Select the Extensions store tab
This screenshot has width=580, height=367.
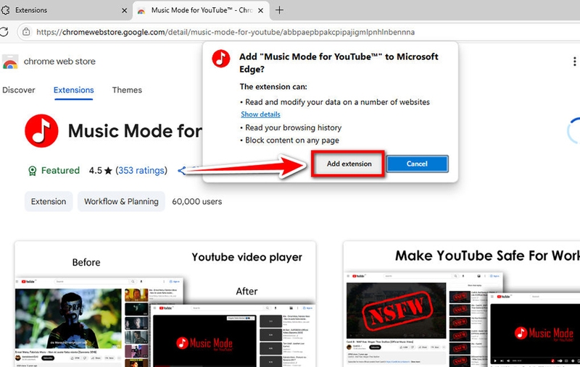(x=74, y=90)
